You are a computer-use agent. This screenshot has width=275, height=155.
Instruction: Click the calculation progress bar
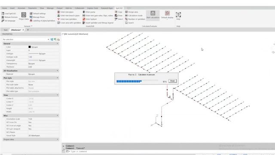click(x=137, y=81)
